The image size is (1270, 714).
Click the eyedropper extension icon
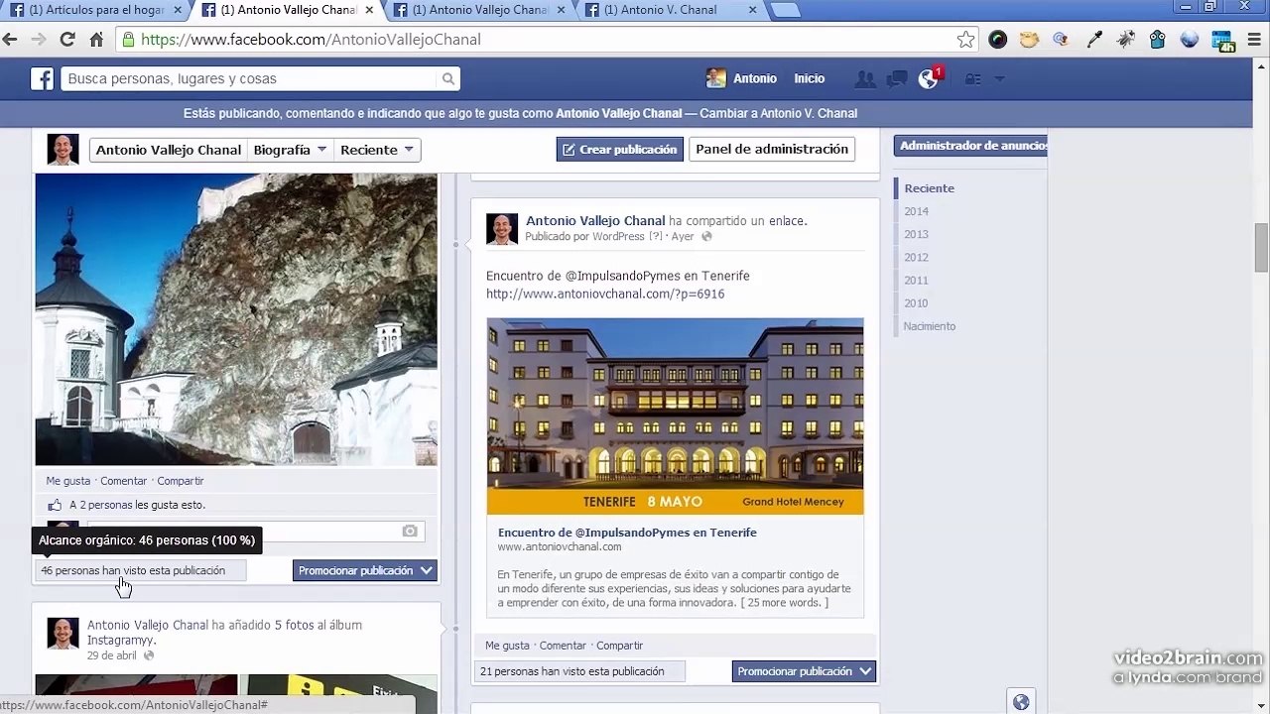tap(1094, 40)
